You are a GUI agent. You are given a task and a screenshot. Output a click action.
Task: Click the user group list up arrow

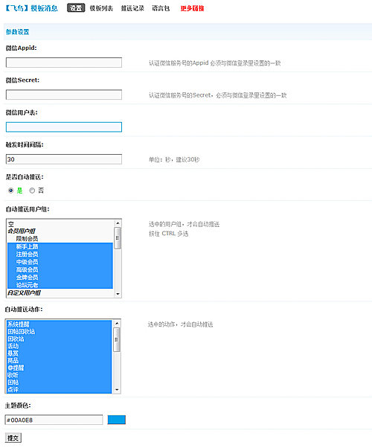click(118, 223)
